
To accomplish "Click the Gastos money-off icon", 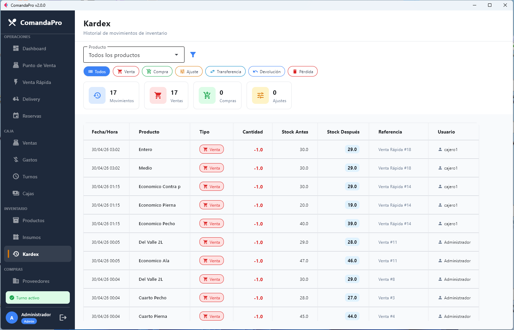I will point(16,159).
